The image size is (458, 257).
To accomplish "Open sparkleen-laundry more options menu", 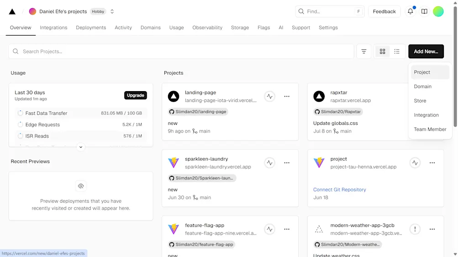I will tap(287, 163).
